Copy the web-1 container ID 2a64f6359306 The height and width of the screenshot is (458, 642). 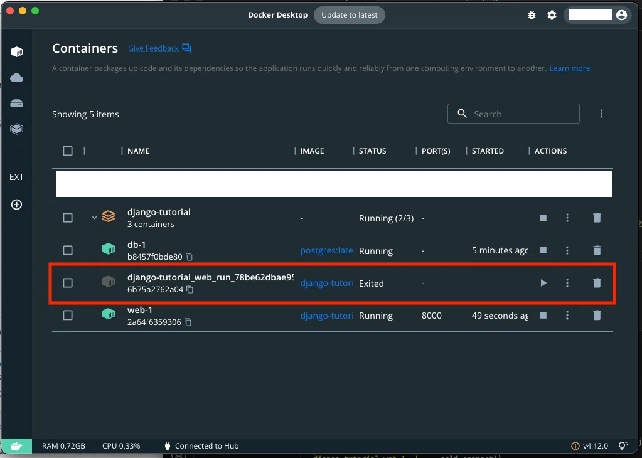pyautogui.click(x=188, y=322)
